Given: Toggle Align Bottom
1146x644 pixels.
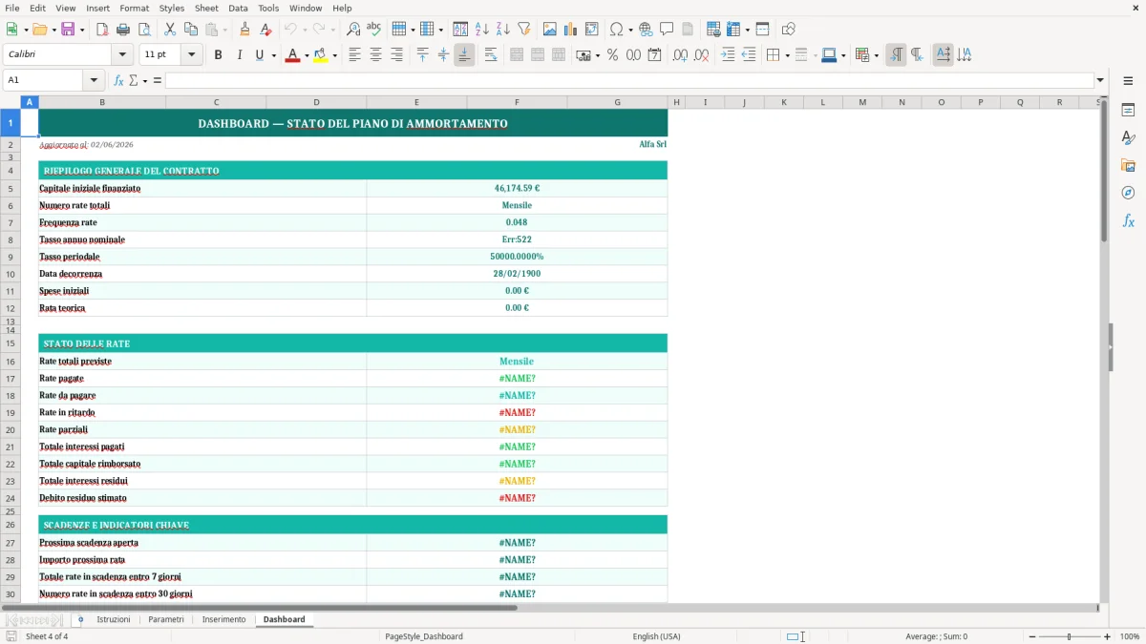Looking at the screenshot, I should coord(464,55).
